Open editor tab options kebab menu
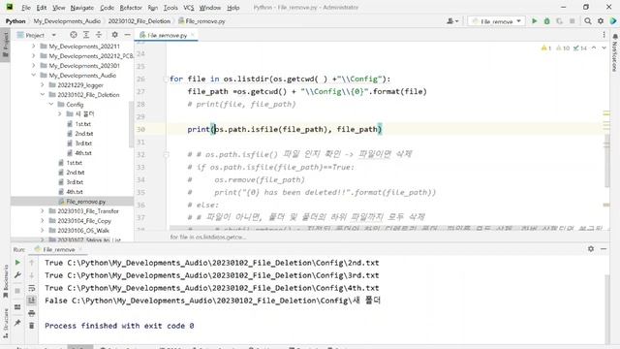The image size is (620, 349). click(604, 35)
